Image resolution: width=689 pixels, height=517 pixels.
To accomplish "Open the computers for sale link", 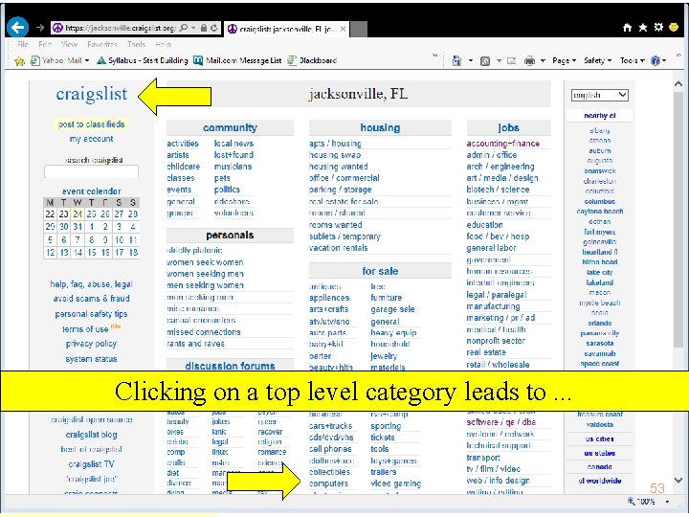I will [328, 483].
